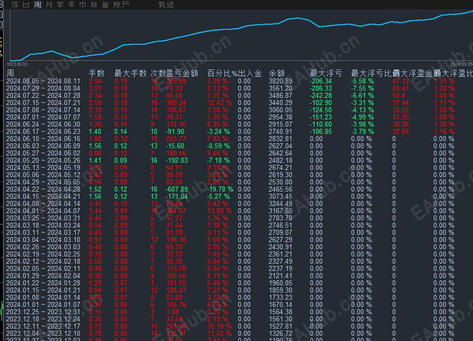
Task: Select row 2024.06.10 ~ 2024.06.16
Action: 237,139
